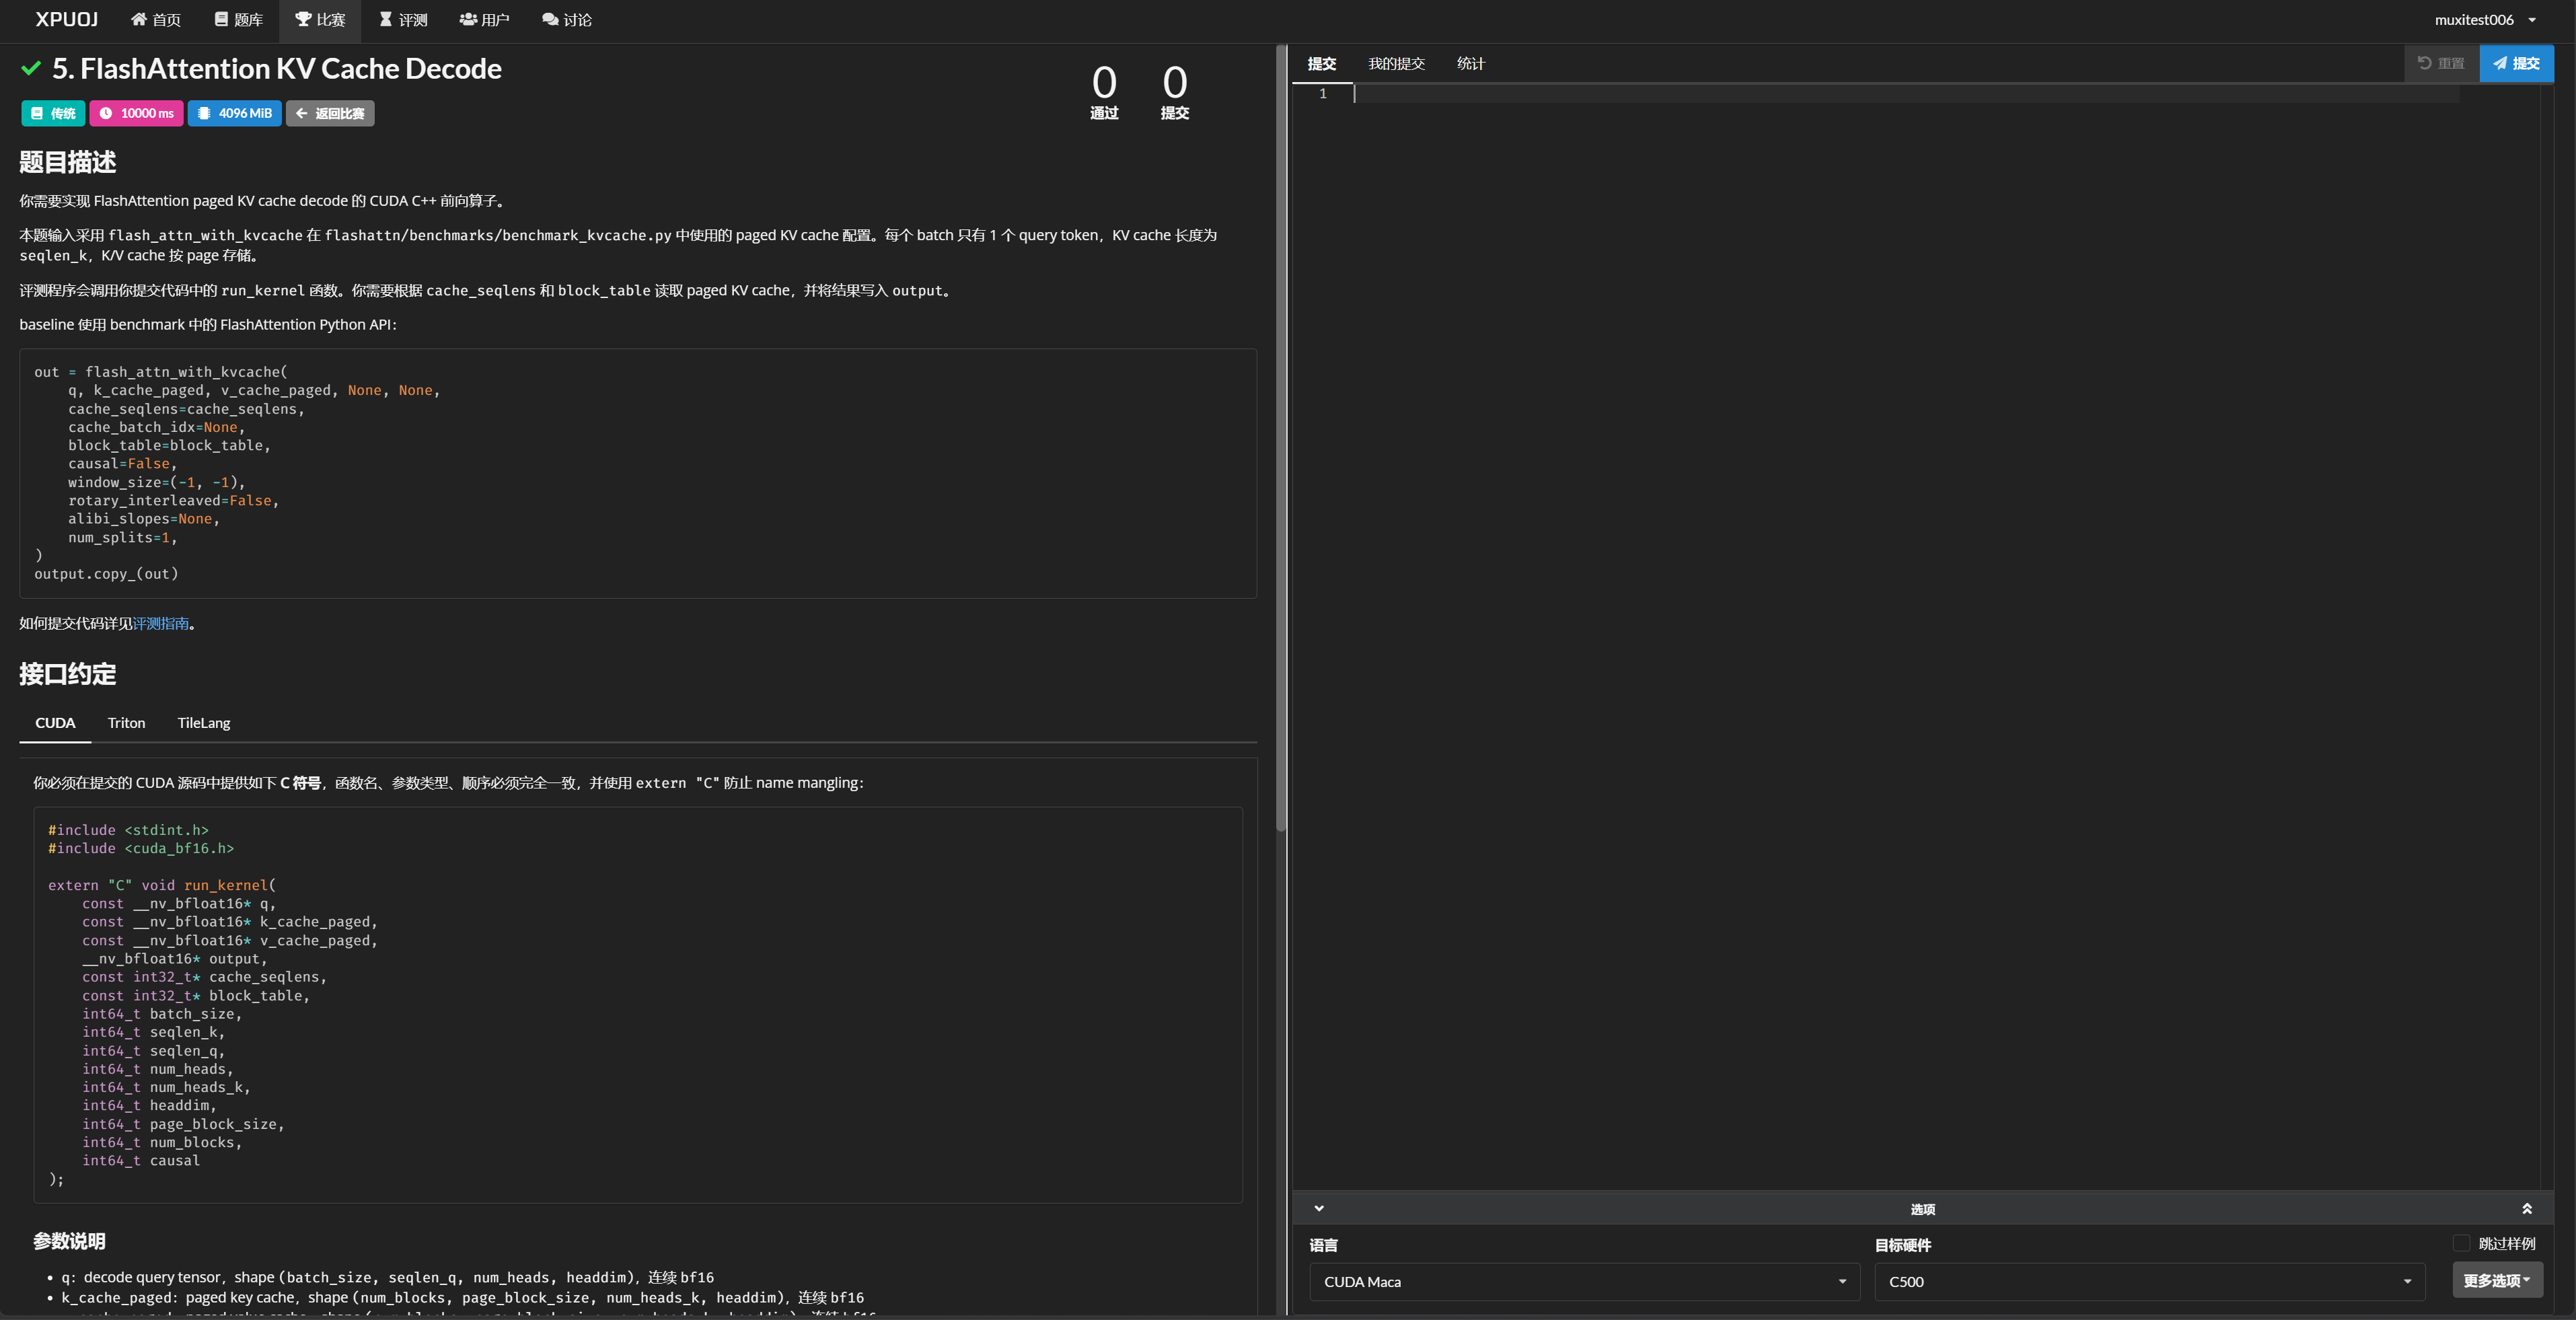Click the code line "int64_t causal"

pos(141,1161)
